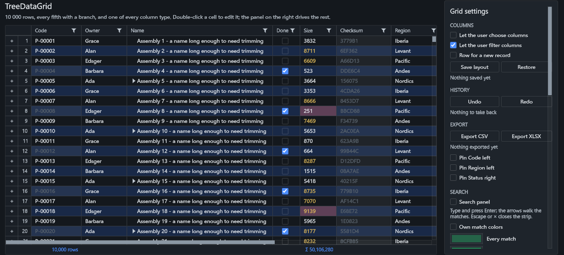Expand row 19 with the plus icon

point(12,221)
